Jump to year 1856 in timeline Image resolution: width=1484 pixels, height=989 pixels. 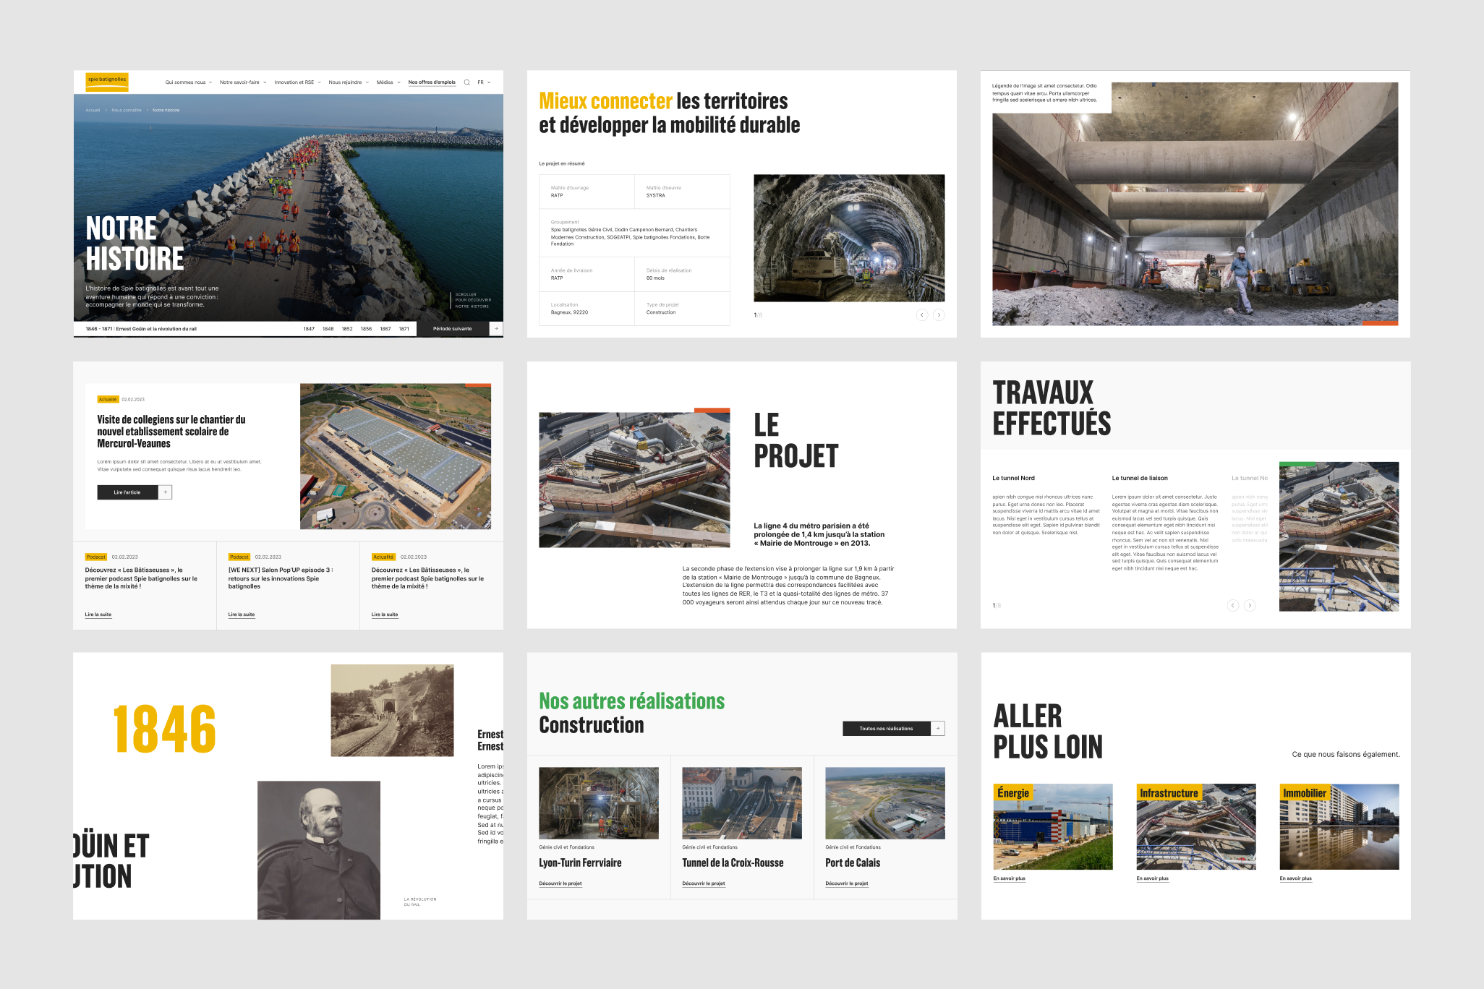(366, 329)
